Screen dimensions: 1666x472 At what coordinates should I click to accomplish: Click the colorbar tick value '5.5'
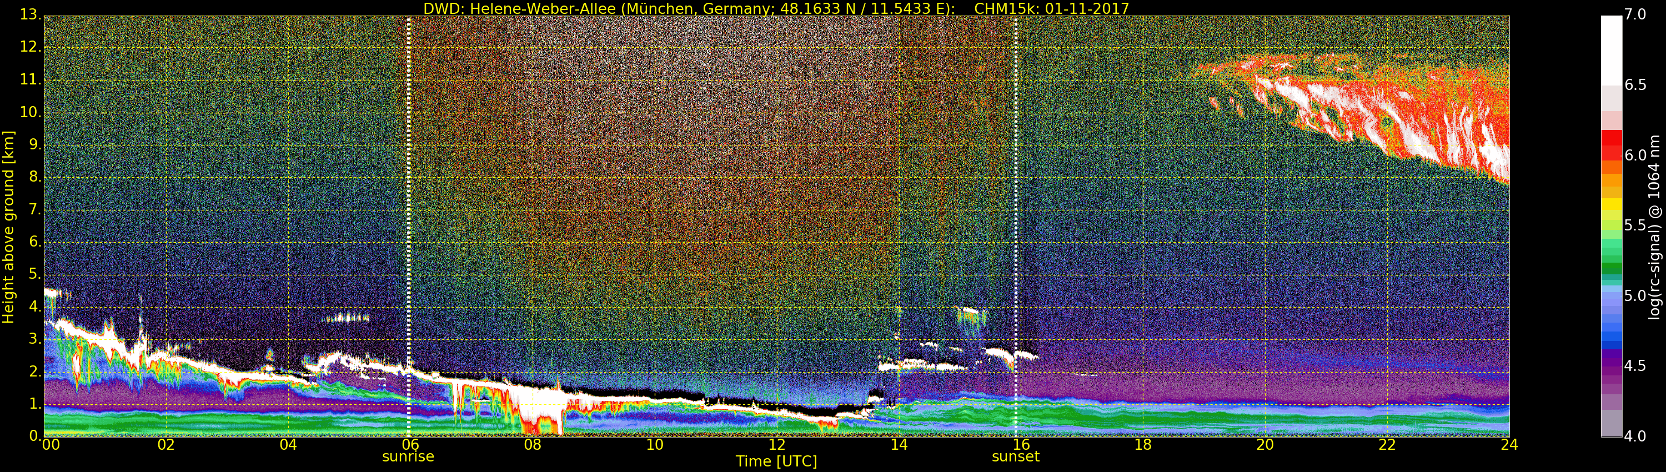(1635, 225)
